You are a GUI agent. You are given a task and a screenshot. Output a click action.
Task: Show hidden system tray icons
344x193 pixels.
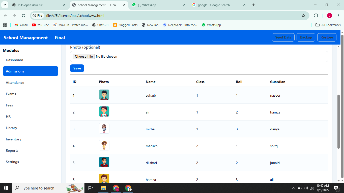pos(293,188)
